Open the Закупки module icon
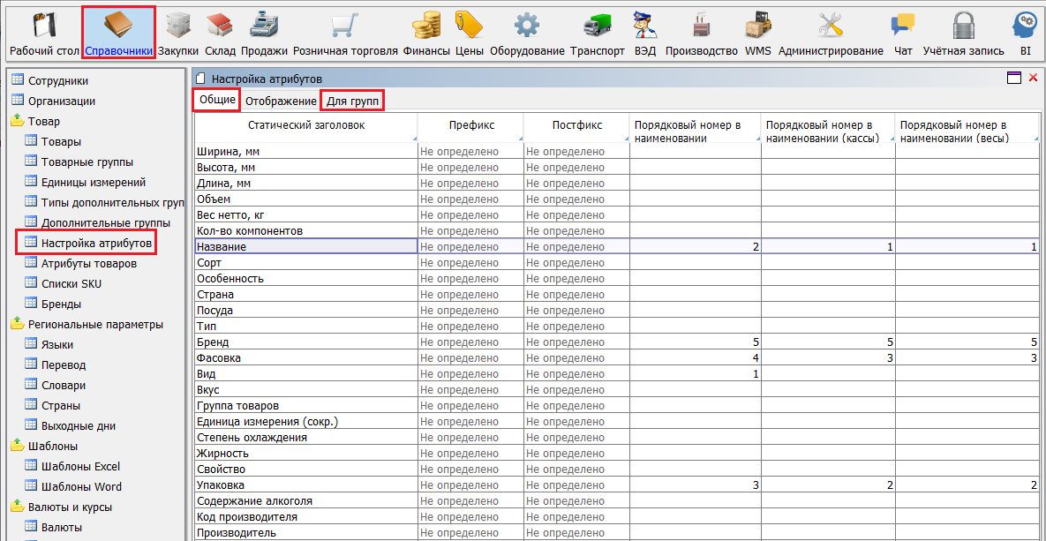This screenshot has height=541, width=1046. tap(178, 25)
